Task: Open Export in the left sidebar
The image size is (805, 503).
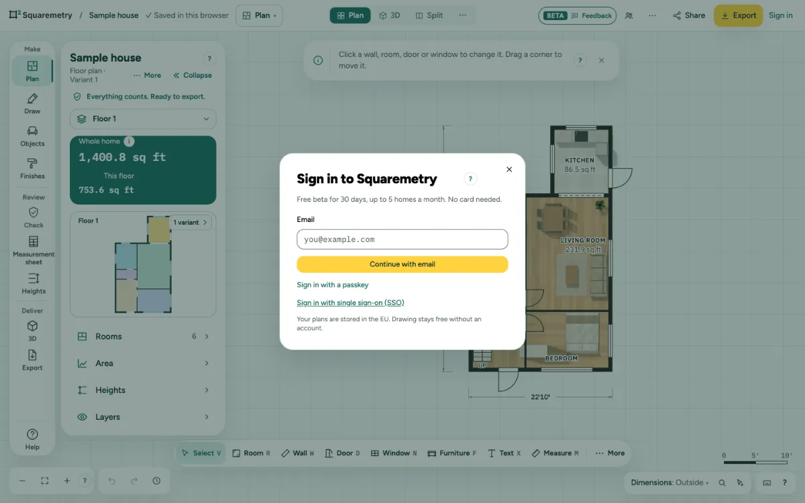Action: 32,360
